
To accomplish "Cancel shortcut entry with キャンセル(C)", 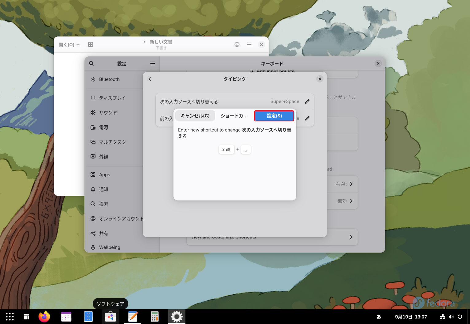I will 195,116.
